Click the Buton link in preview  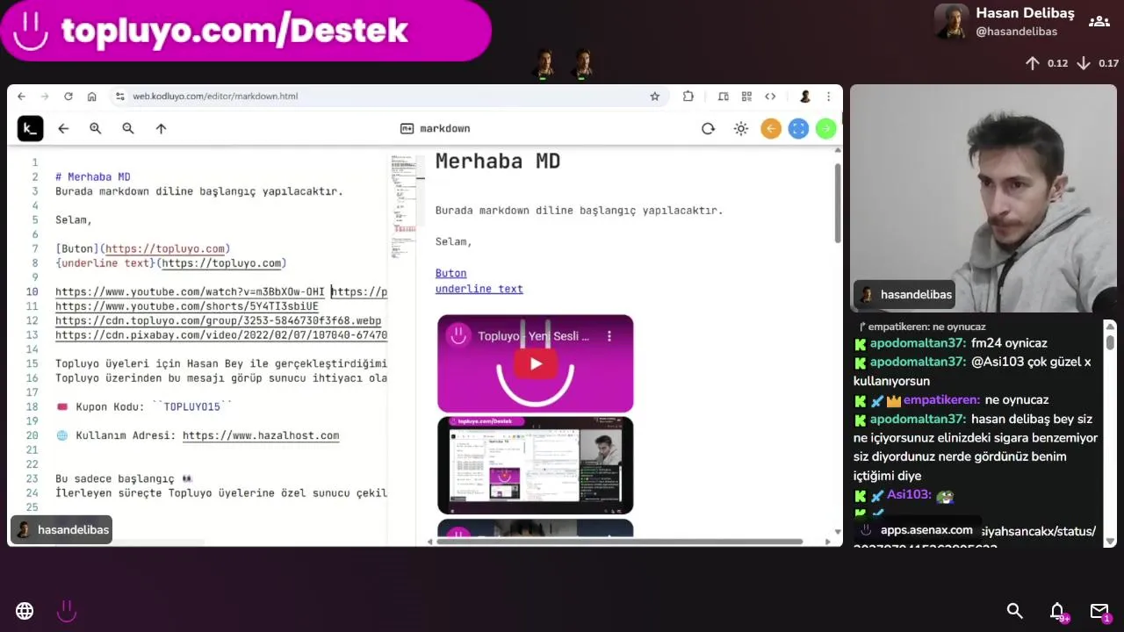click(x=450, y=273)
